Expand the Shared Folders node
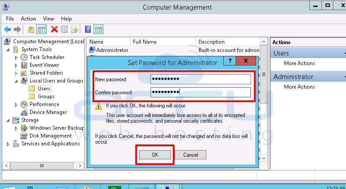The width and height of the screenshot is (346, 189). pyautogui.click(x=16, y=73)
